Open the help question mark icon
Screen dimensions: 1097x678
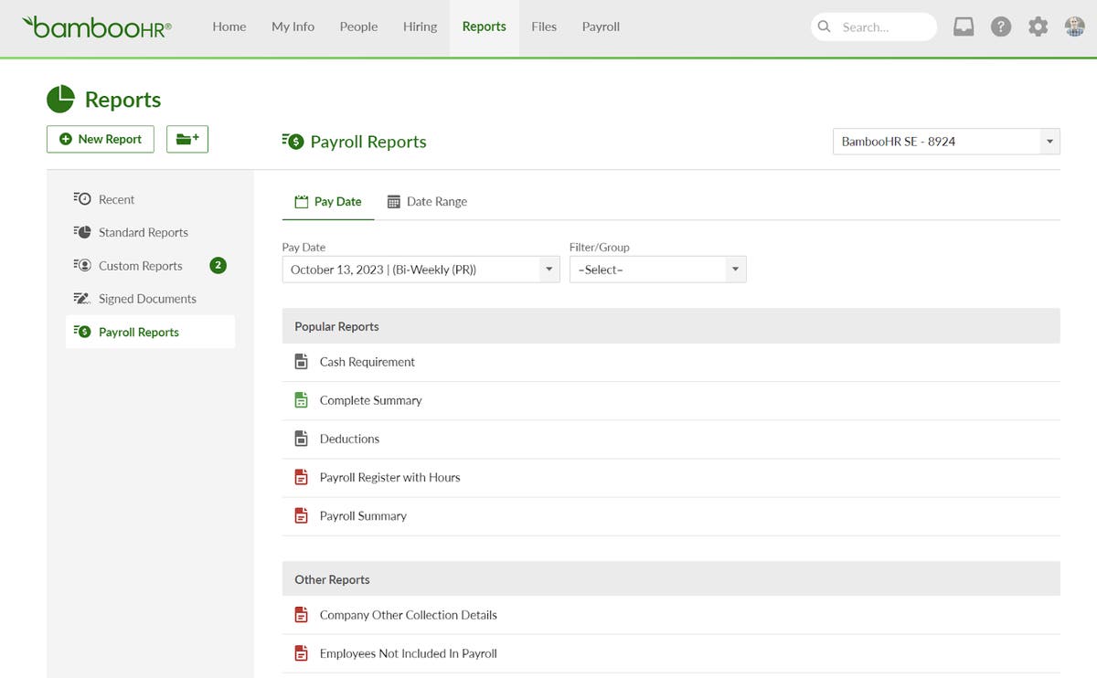tap(1001, 26)
